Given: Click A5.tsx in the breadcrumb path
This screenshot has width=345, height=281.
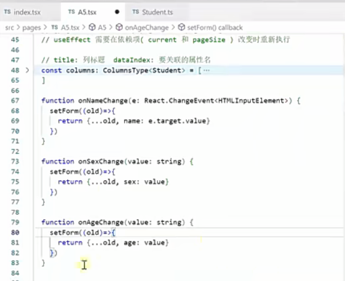Looking at the screenshot, I should [x=70, y=28].
